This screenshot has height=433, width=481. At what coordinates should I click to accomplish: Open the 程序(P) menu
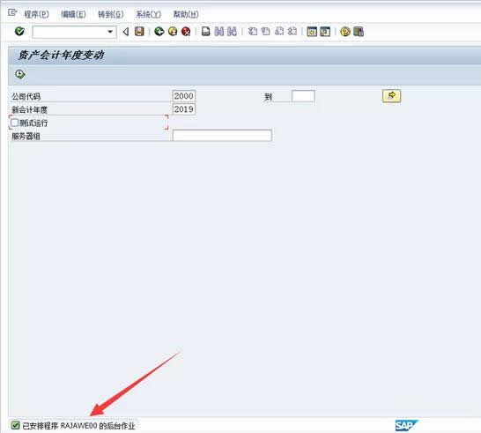(36, 14)
